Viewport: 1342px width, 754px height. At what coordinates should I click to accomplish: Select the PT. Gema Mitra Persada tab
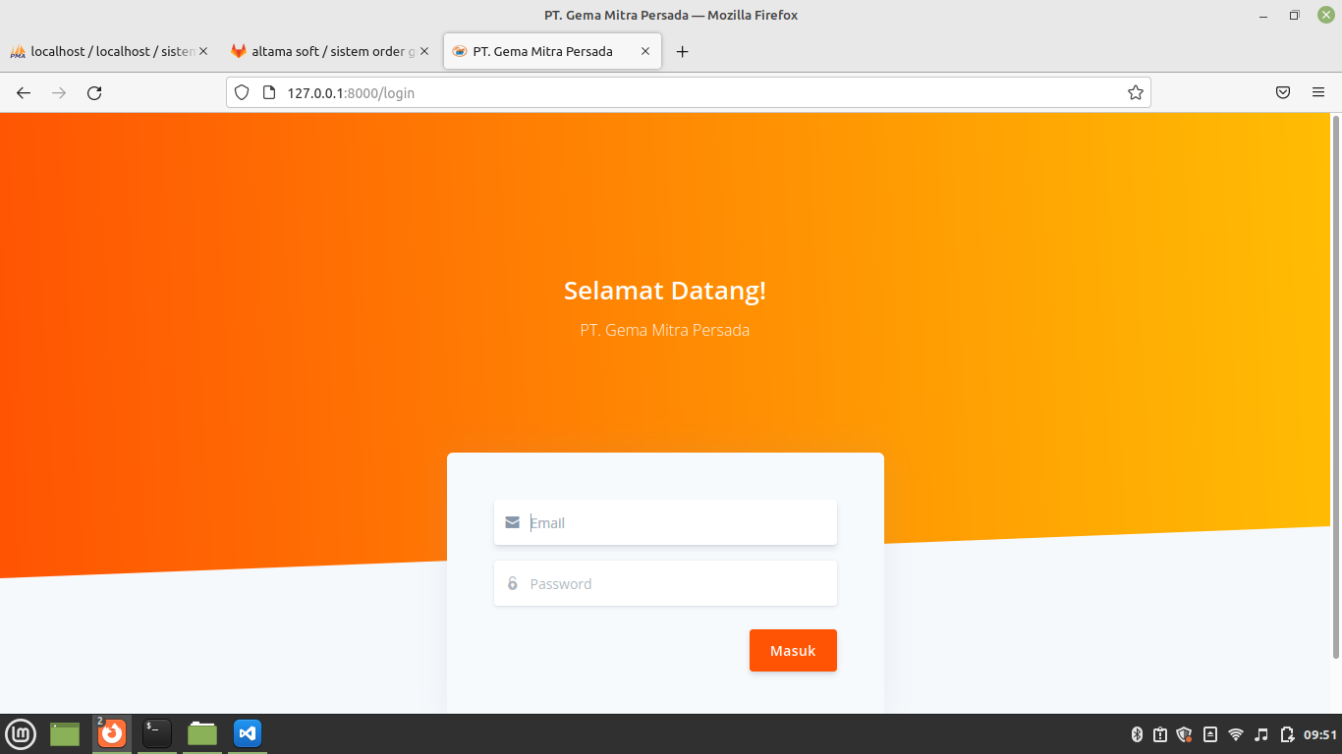552,51
